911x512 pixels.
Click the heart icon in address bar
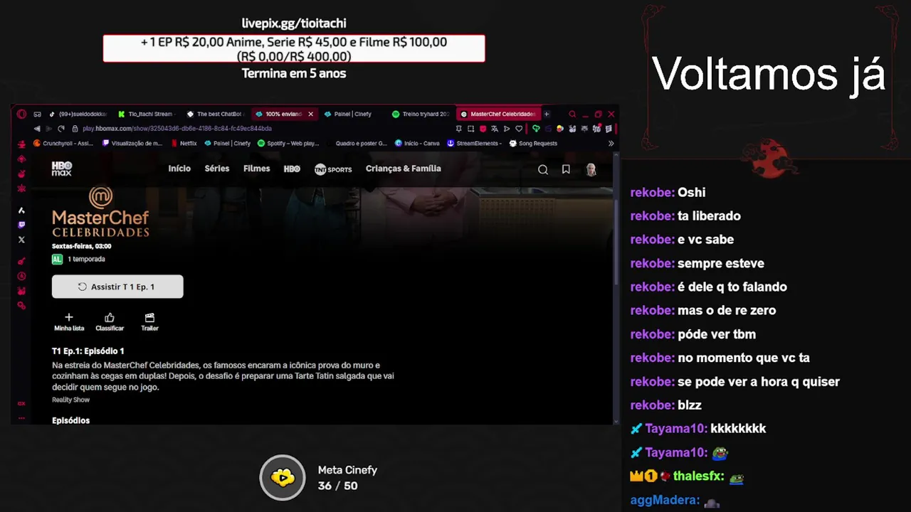(519, 129)
